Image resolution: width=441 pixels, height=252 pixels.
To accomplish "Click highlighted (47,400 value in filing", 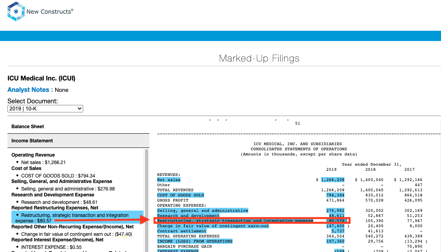I will pyautogui.click(x=335, y=226).
